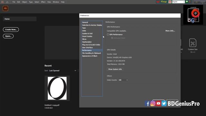Click the 'Device: Intel(R) HD Graphics 630' line
This screenshot has height=116, width=206.
pyautogui.click(x=119, y=57)
